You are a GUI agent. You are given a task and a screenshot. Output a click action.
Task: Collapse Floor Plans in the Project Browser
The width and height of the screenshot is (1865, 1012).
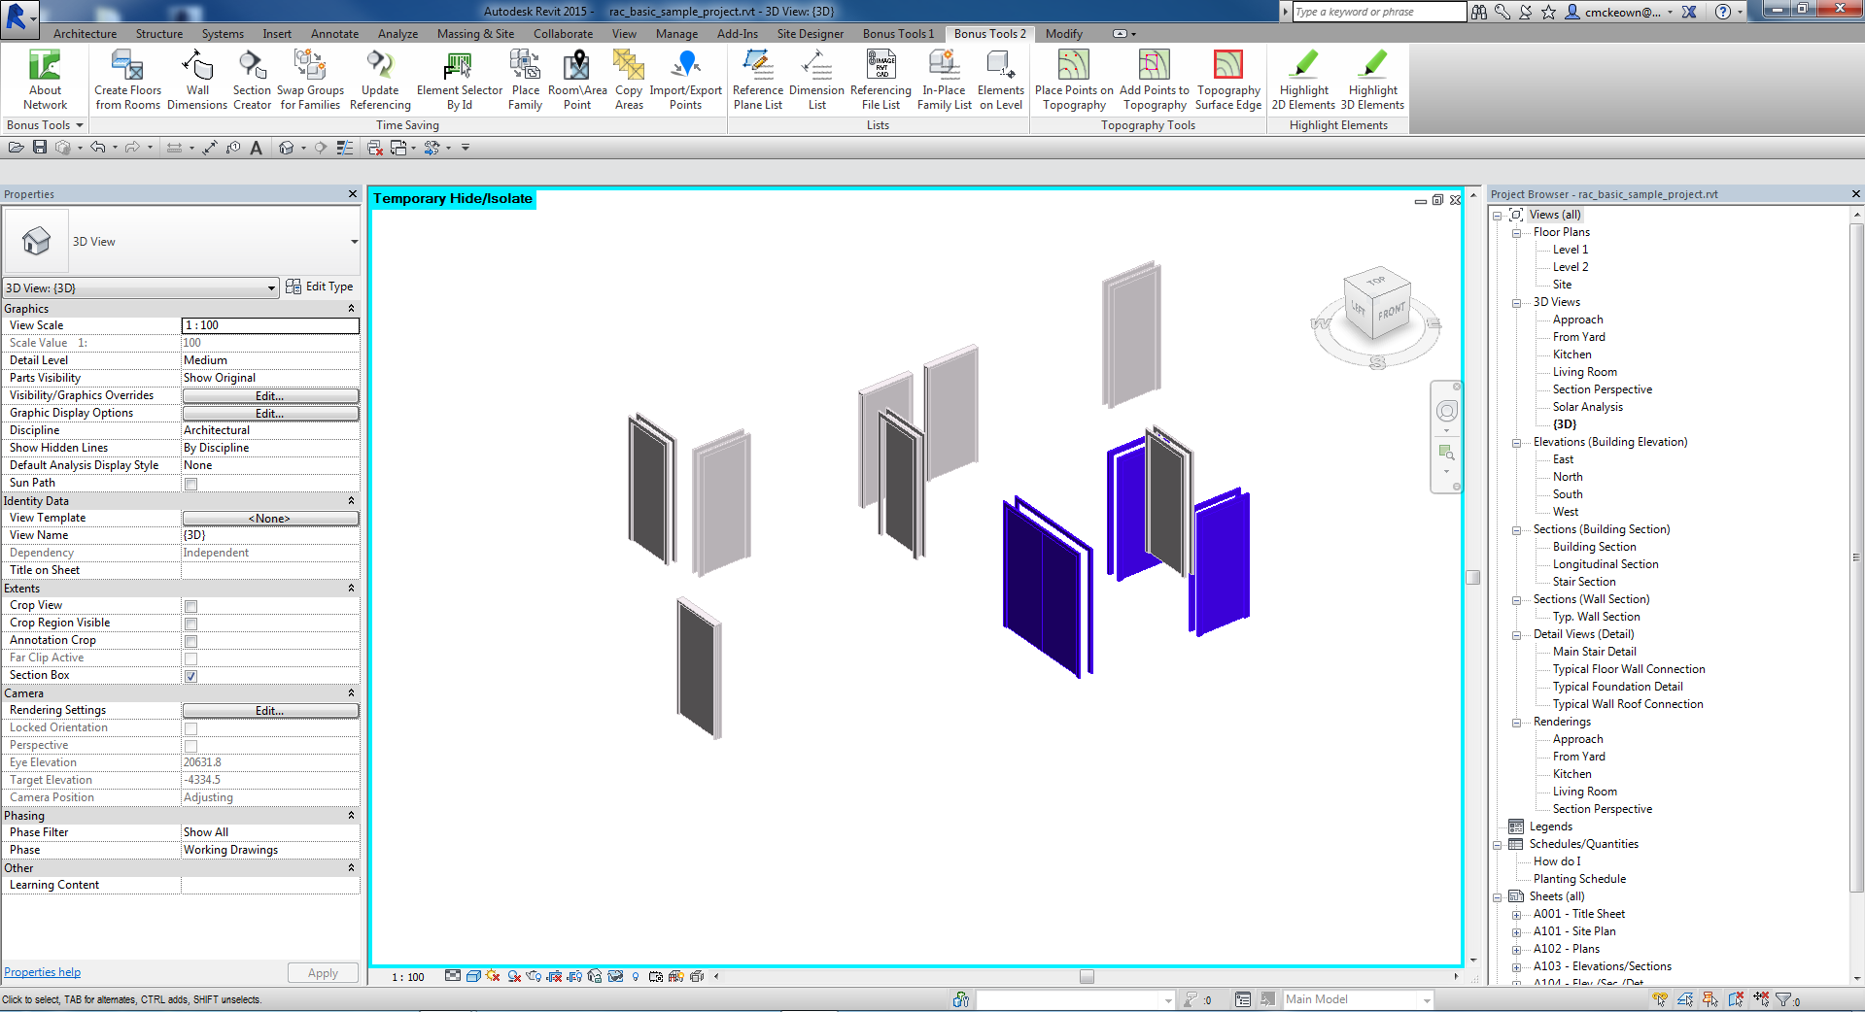click(1516, 232)
